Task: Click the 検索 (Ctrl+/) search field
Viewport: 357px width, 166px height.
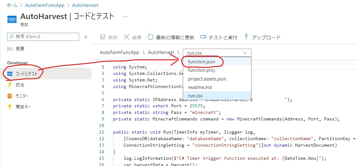Action: pyautogui.click(x=43, y=37)
